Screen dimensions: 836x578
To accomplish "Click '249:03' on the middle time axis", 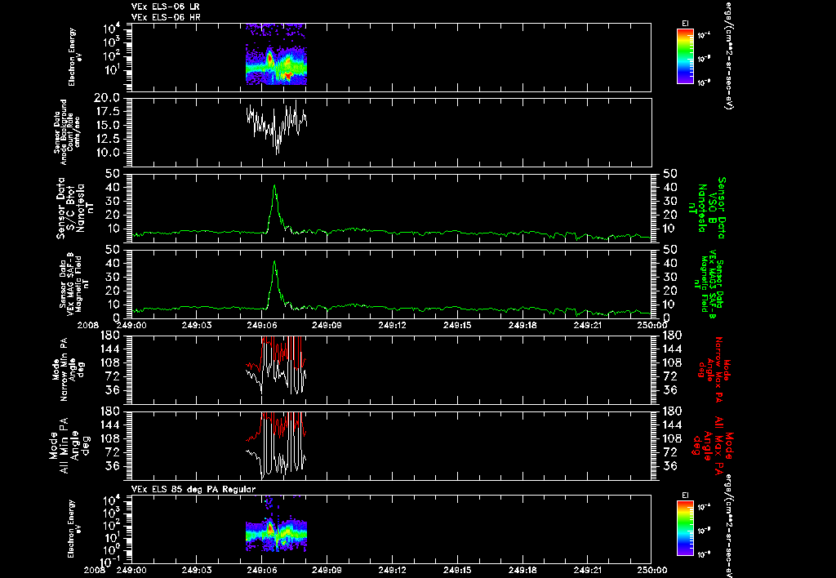I will coord(197,325).
